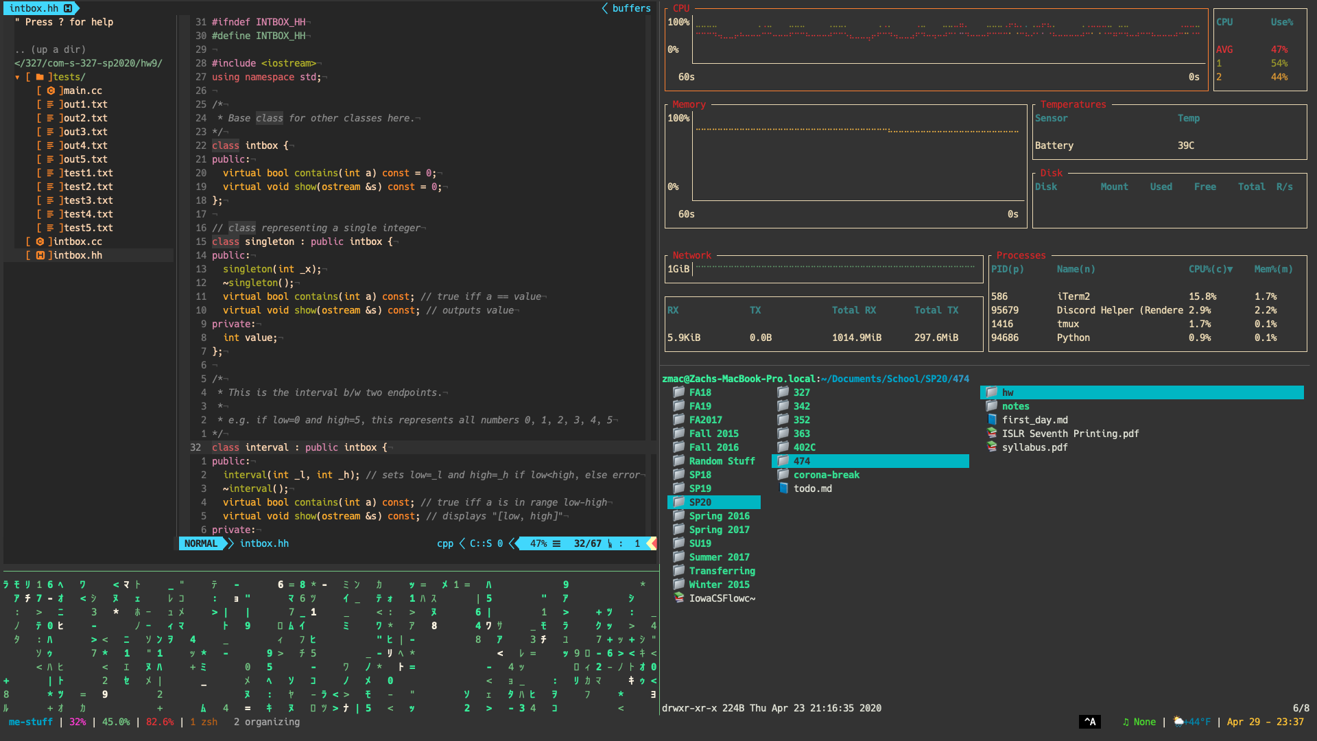Select the 474 folder in ranger
The image size is (1317, 741).
click(x=801, y=461)
